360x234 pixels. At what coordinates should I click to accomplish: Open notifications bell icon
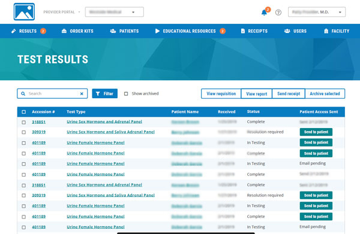click(x=264, y=13)
